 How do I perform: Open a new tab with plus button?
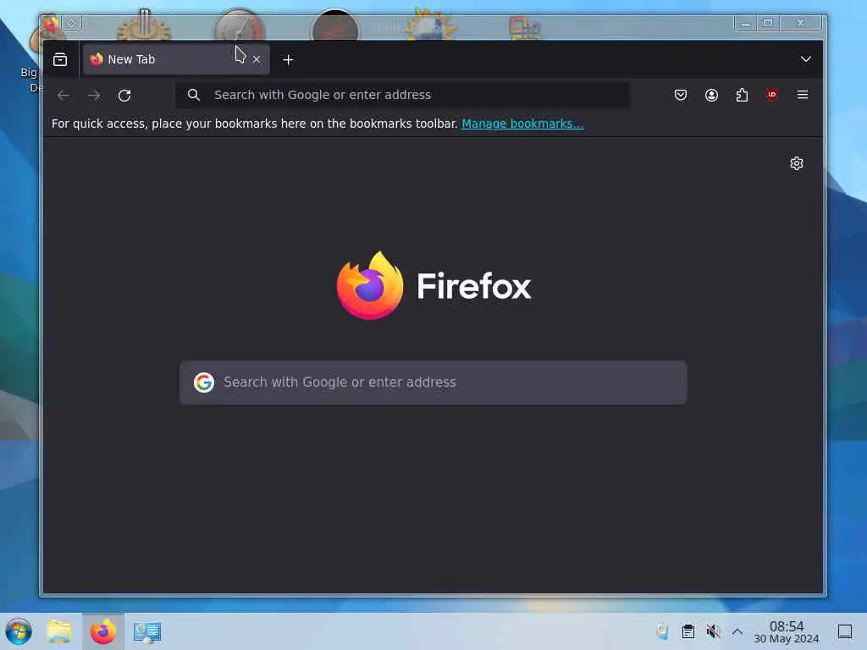[288, 60]
